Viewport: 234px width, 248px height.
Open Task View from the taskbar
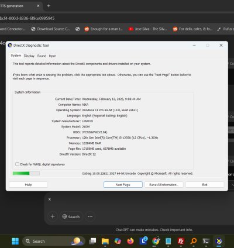click(x=92, y=241)
